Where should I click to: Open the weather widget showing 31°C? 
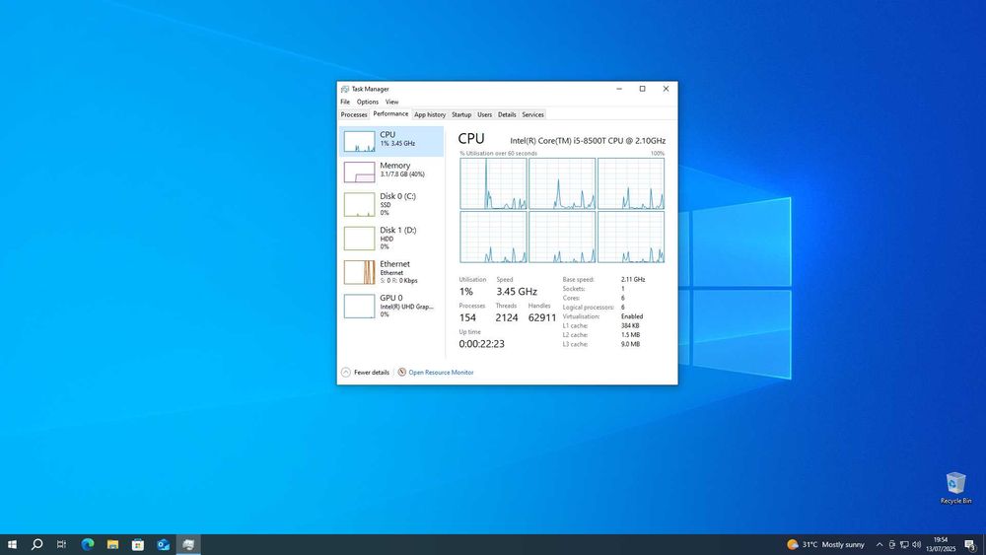point(825,544)
